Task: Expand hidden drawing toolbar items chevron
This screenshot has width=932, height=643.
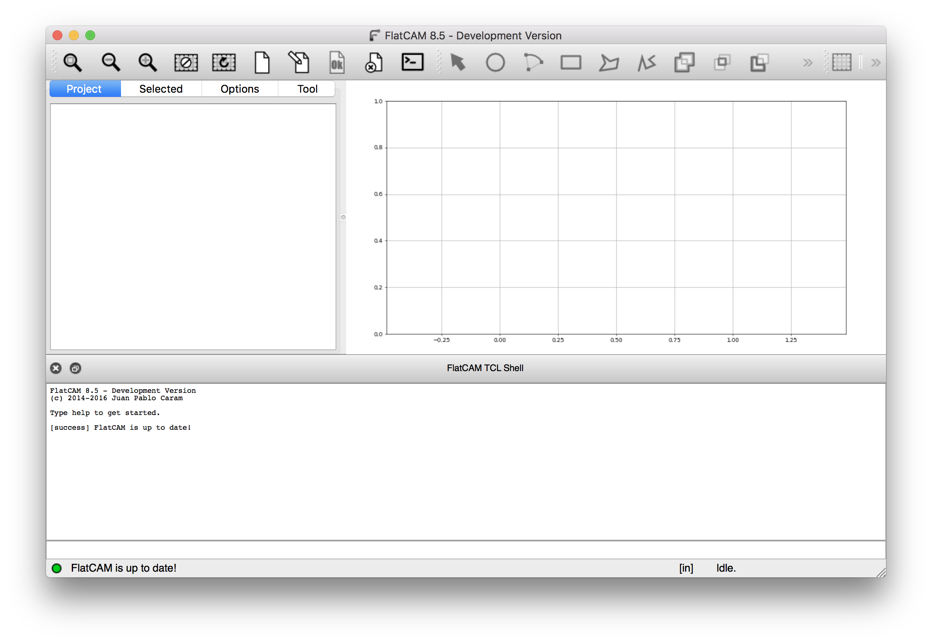Action: 807,63
